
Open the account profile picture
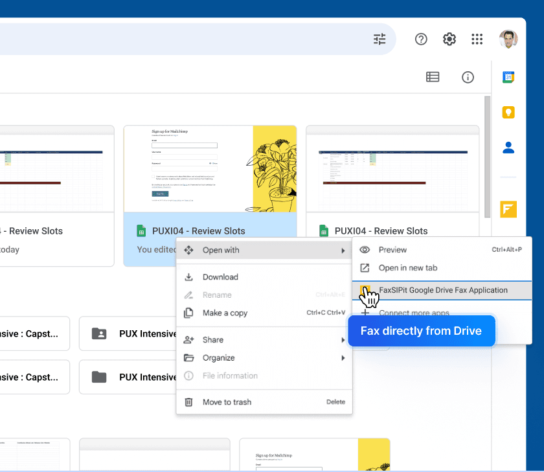(x=508, y=39)
